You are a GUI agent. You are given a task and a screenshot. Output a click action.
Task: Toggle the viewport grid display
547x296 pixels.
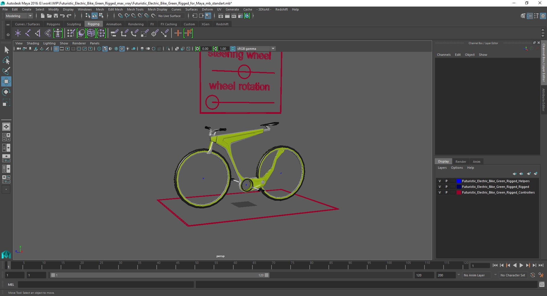click(56, 49)
